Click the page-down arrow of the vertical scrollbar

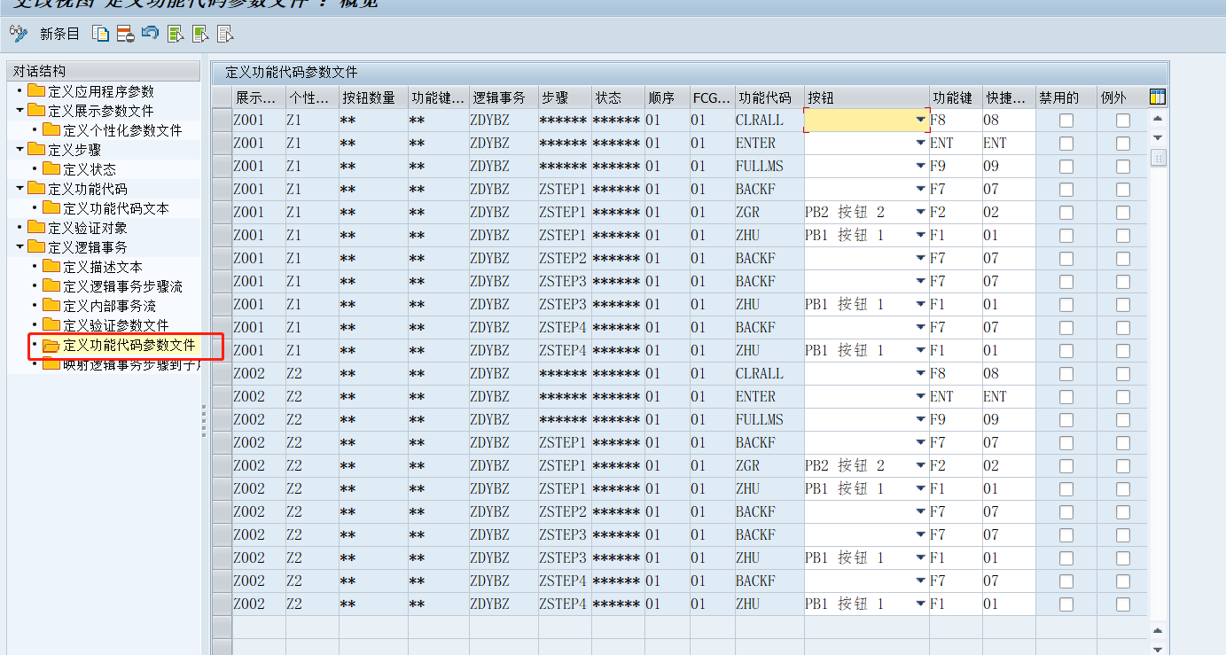coord(1158,136)
